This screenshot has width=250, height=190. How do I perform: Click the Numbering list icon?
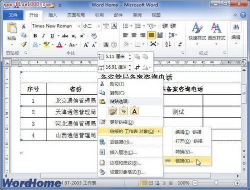(x=138, y=26)
